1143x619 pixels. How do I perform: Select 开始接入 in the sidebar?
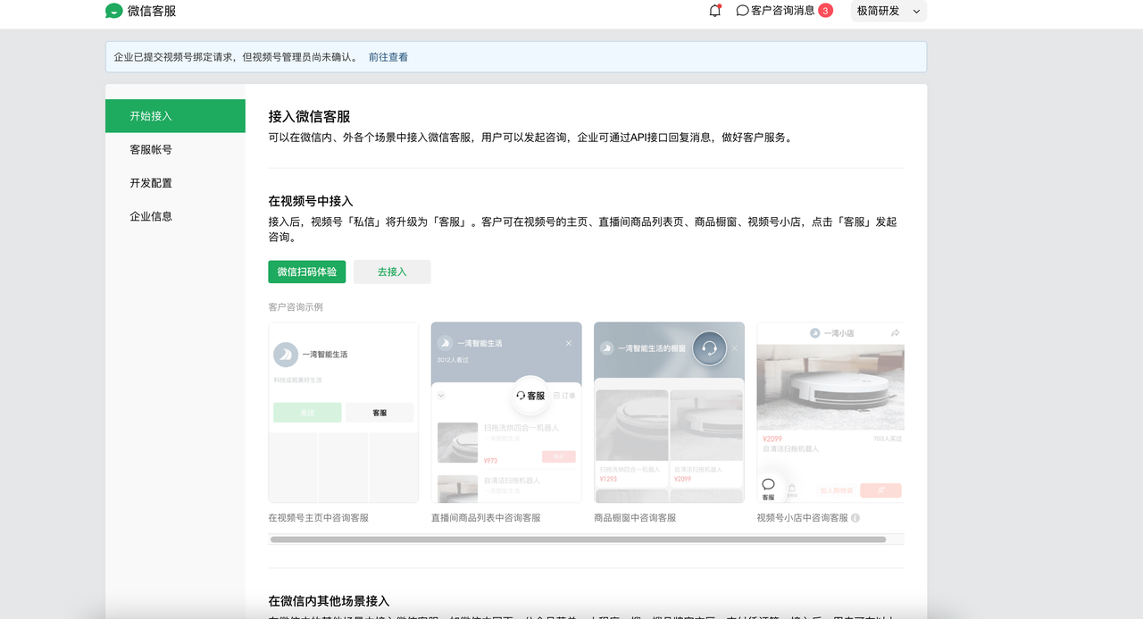(175, 116)
